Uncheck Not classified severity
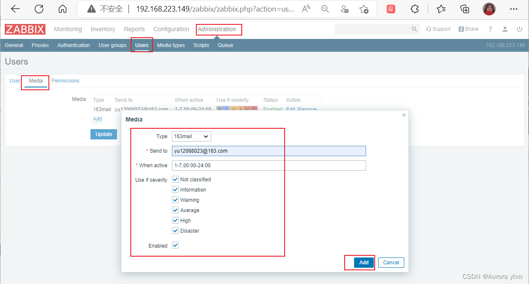The height and width of the screenshot is (284, 529). pos(175,179)
